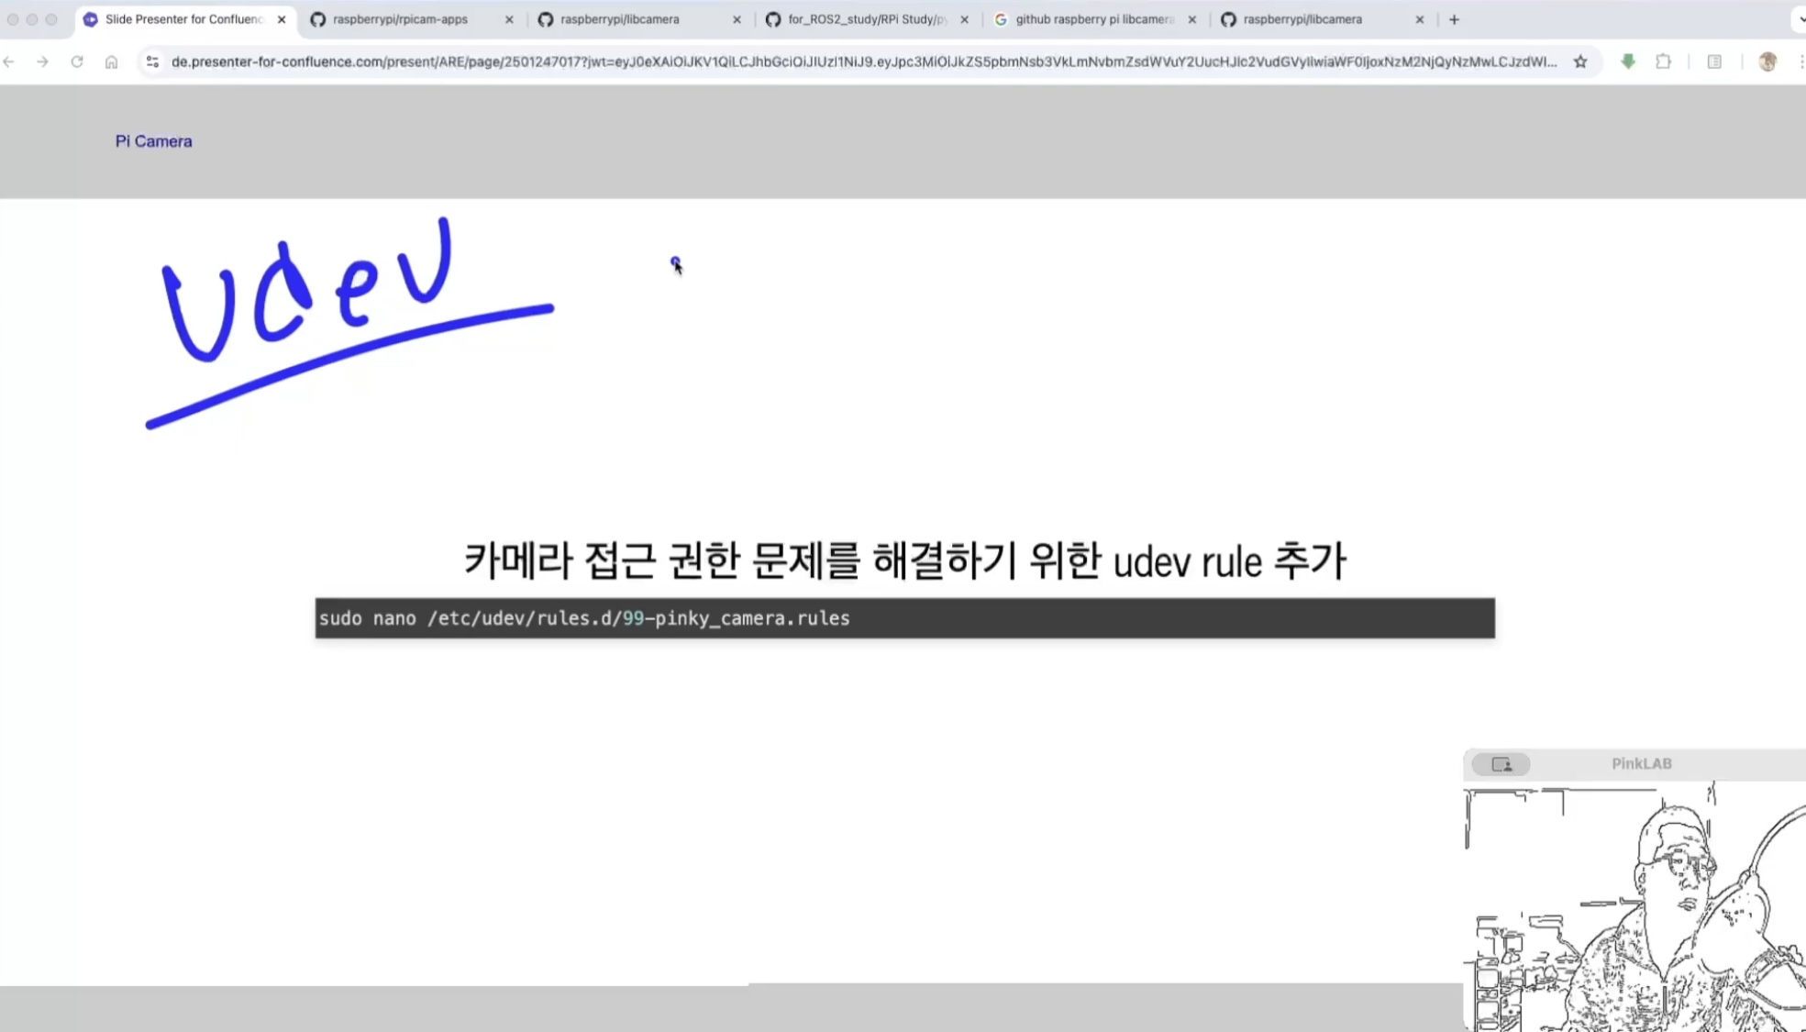This screenshot has height=1032, width=1806.
Task: Open a new browser tab
Action: pyautogui.click(x=1454, y=19)
